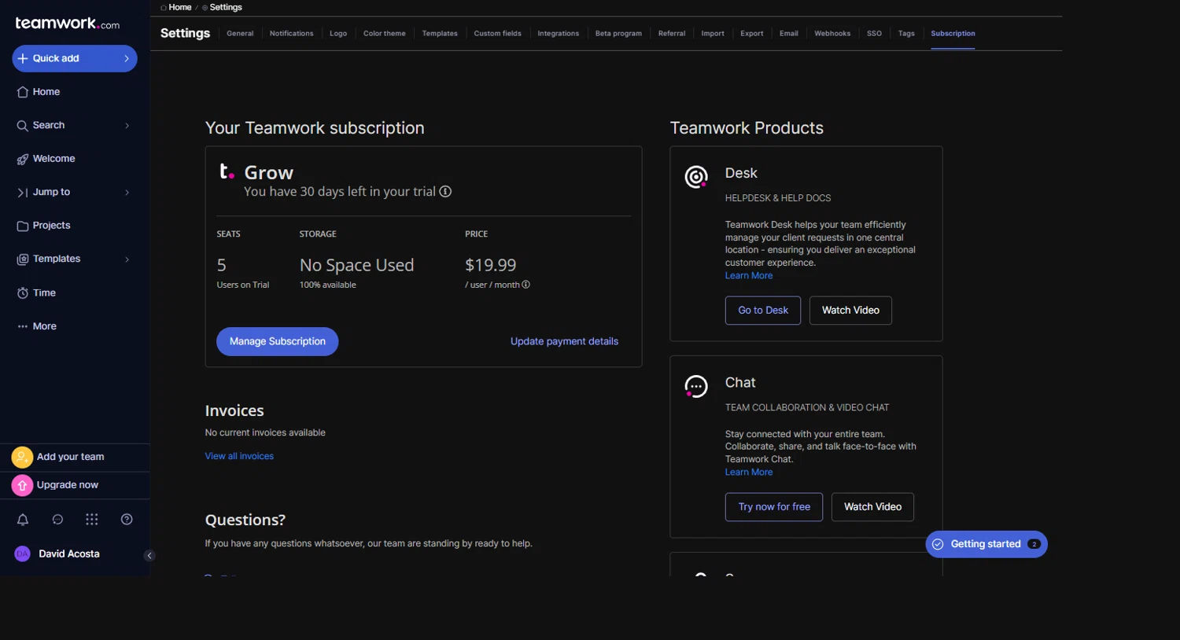
Task: Expand the Jump to submenu chevron
Action: point(127,193)
